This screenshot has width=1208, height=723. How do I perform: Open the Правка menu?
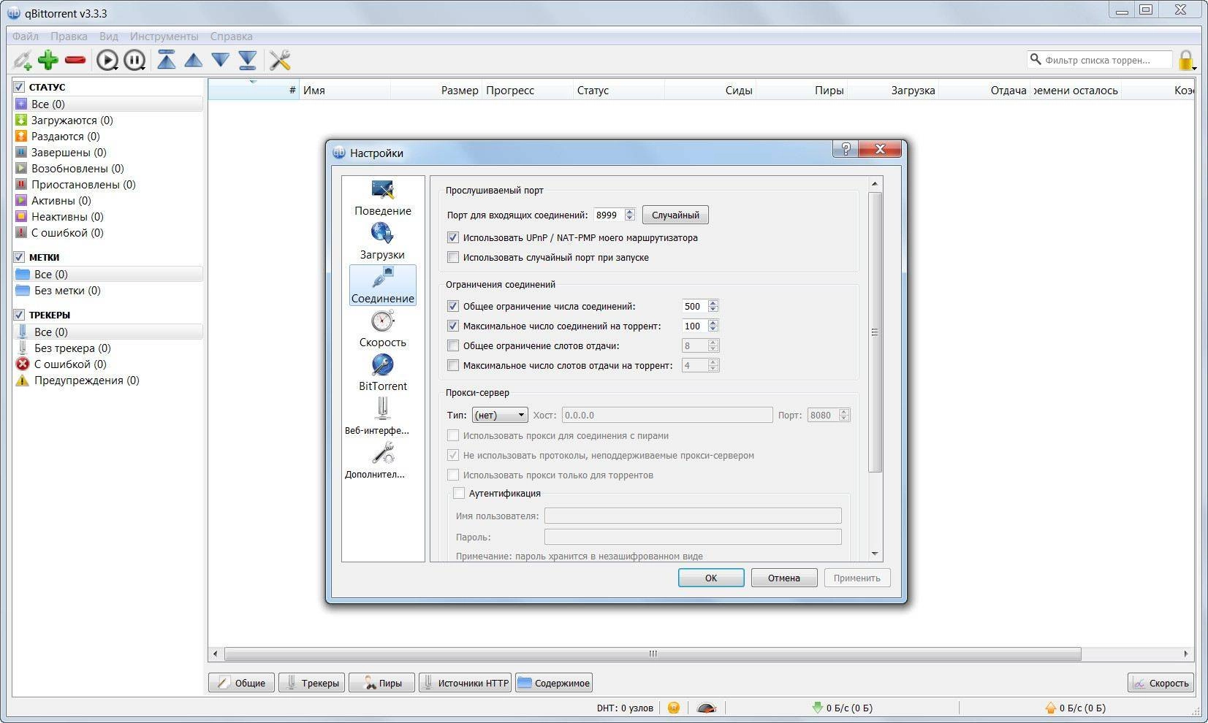(x=69, y=36)
